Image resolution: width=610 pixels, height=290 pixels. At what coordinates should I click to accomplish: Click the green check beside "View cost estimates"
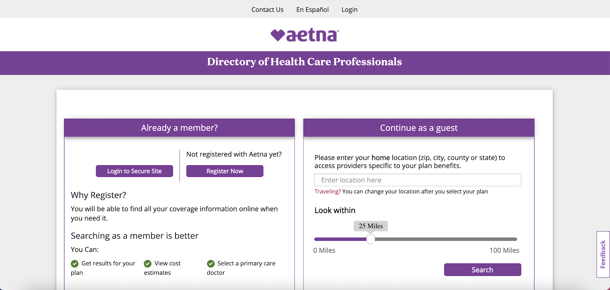148,263
